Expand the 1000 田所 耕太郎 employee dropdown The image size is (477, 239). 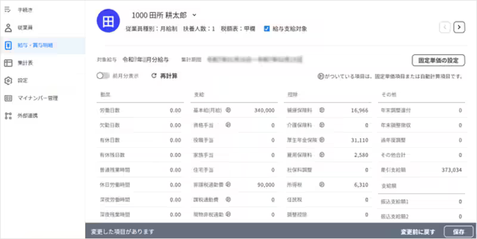point(195,14)
